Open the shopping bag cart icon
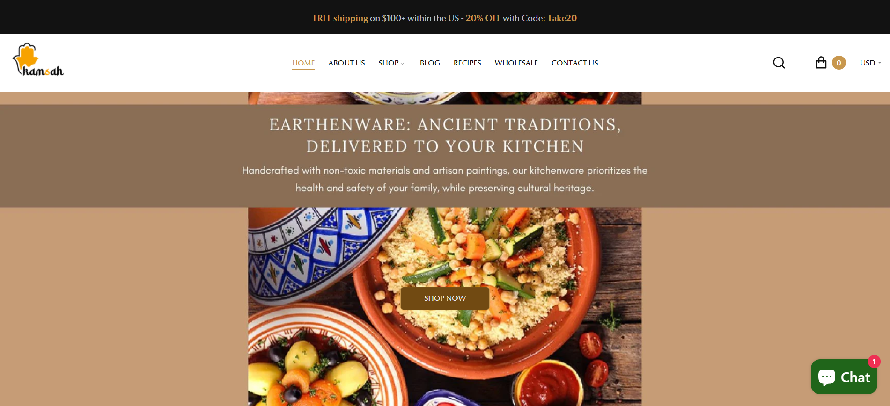 point(821,63)
